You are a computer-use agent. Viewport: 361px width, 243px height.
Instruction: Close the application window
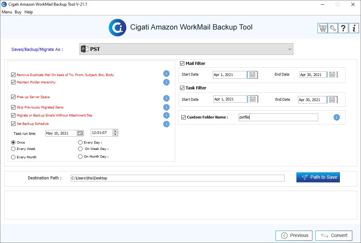(353, 4)
